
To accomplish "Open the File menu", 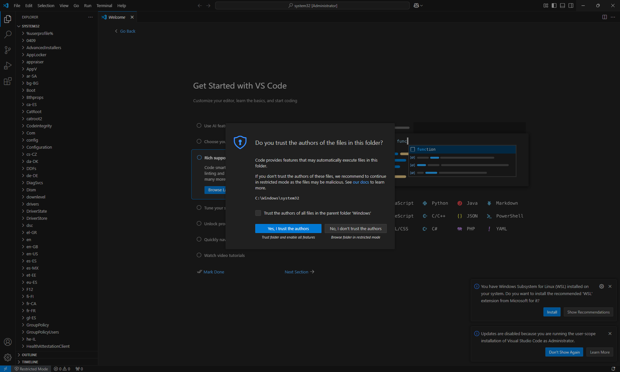I will click(17, 5).
